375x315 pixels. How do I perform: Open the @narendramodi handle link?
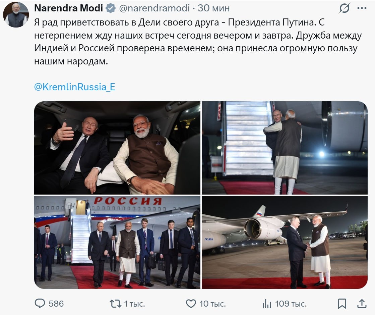point(154,8)
